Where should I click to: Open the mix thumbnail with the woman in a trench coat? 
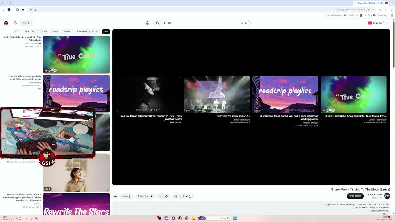point(76,173)
